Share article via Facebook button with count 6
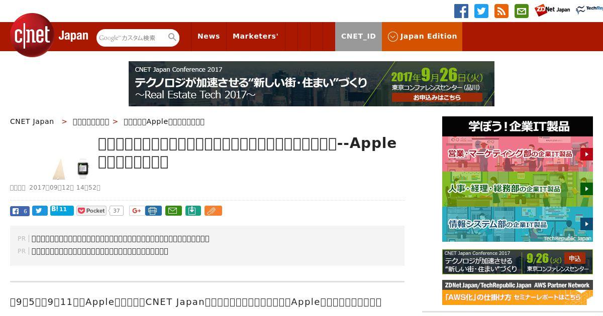The width and height of the screenshot is (603, 316). 20,211
